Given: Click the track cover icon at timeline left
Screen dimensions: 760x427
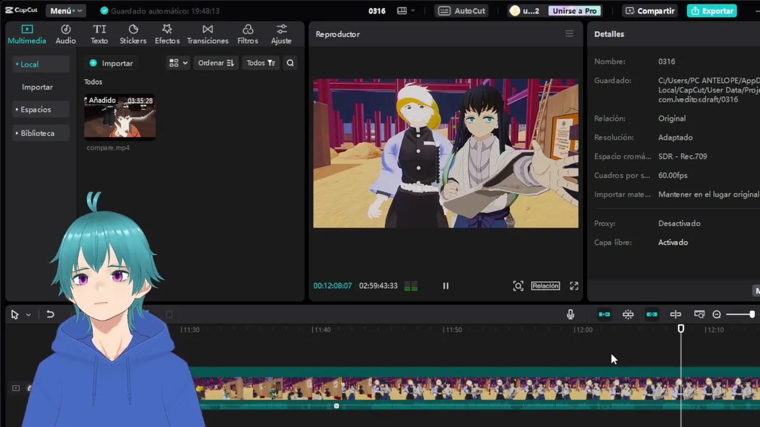Looking at the screenshot, I should click(x=16, y=388).
